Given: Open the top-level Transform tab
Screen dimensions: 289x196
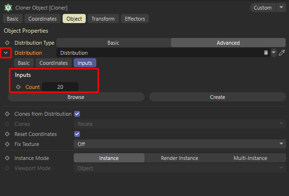Looking at the screenshot, I should coord(103,19).
